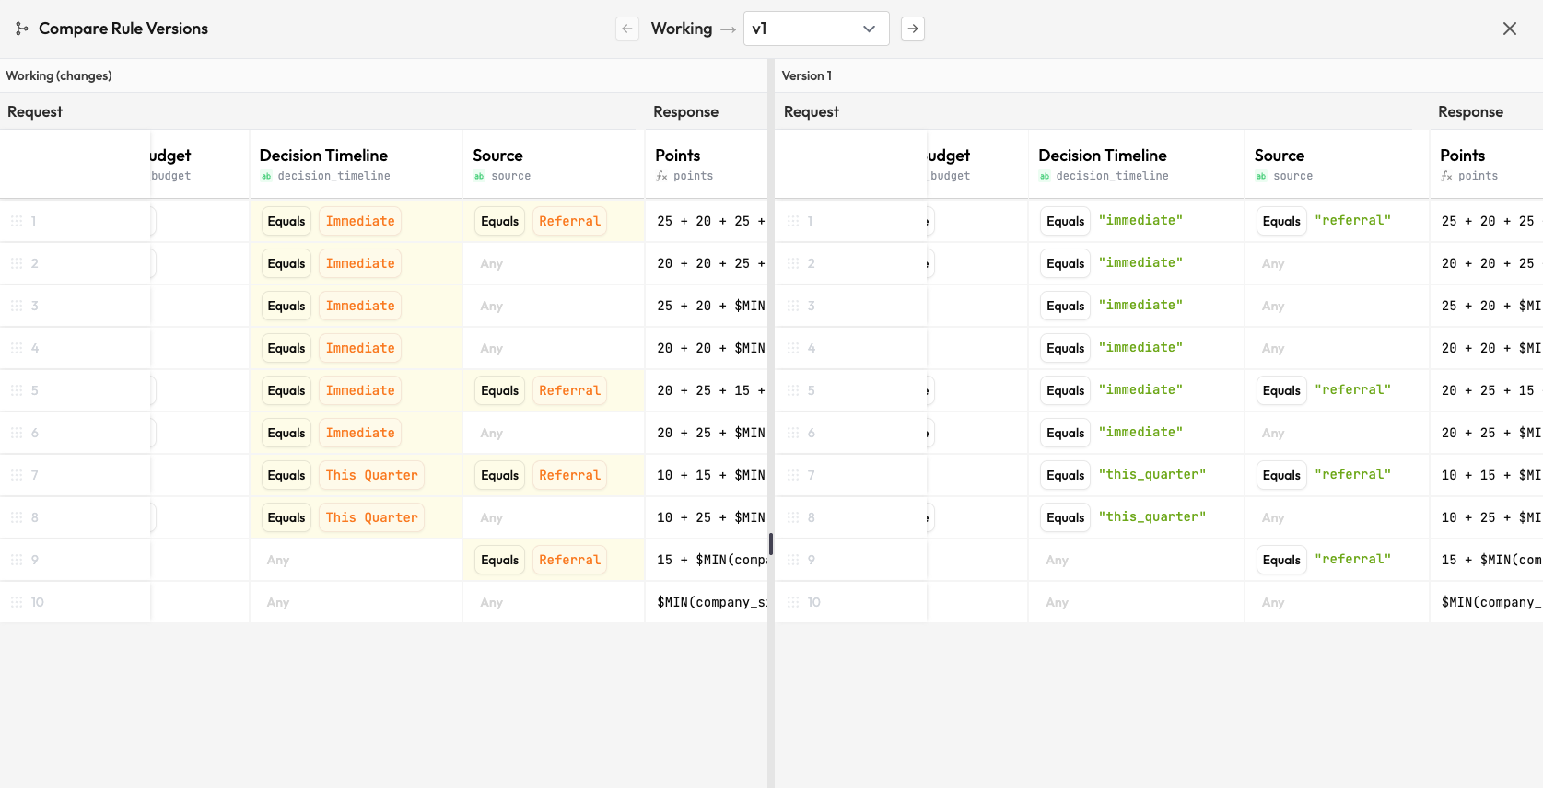Click the "referral" value in row 5 of Version 1
Screen dimensions: 1543x788
pos(1352,390)
